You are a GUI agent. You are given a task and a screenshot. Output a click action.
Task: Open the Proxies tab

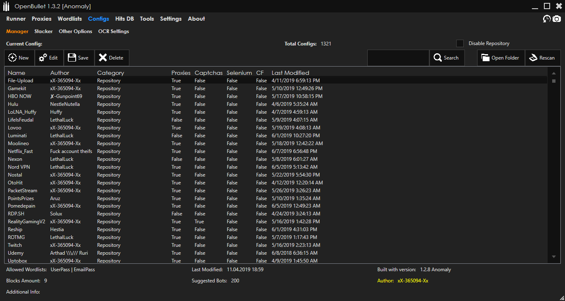[x=42, y=19]
